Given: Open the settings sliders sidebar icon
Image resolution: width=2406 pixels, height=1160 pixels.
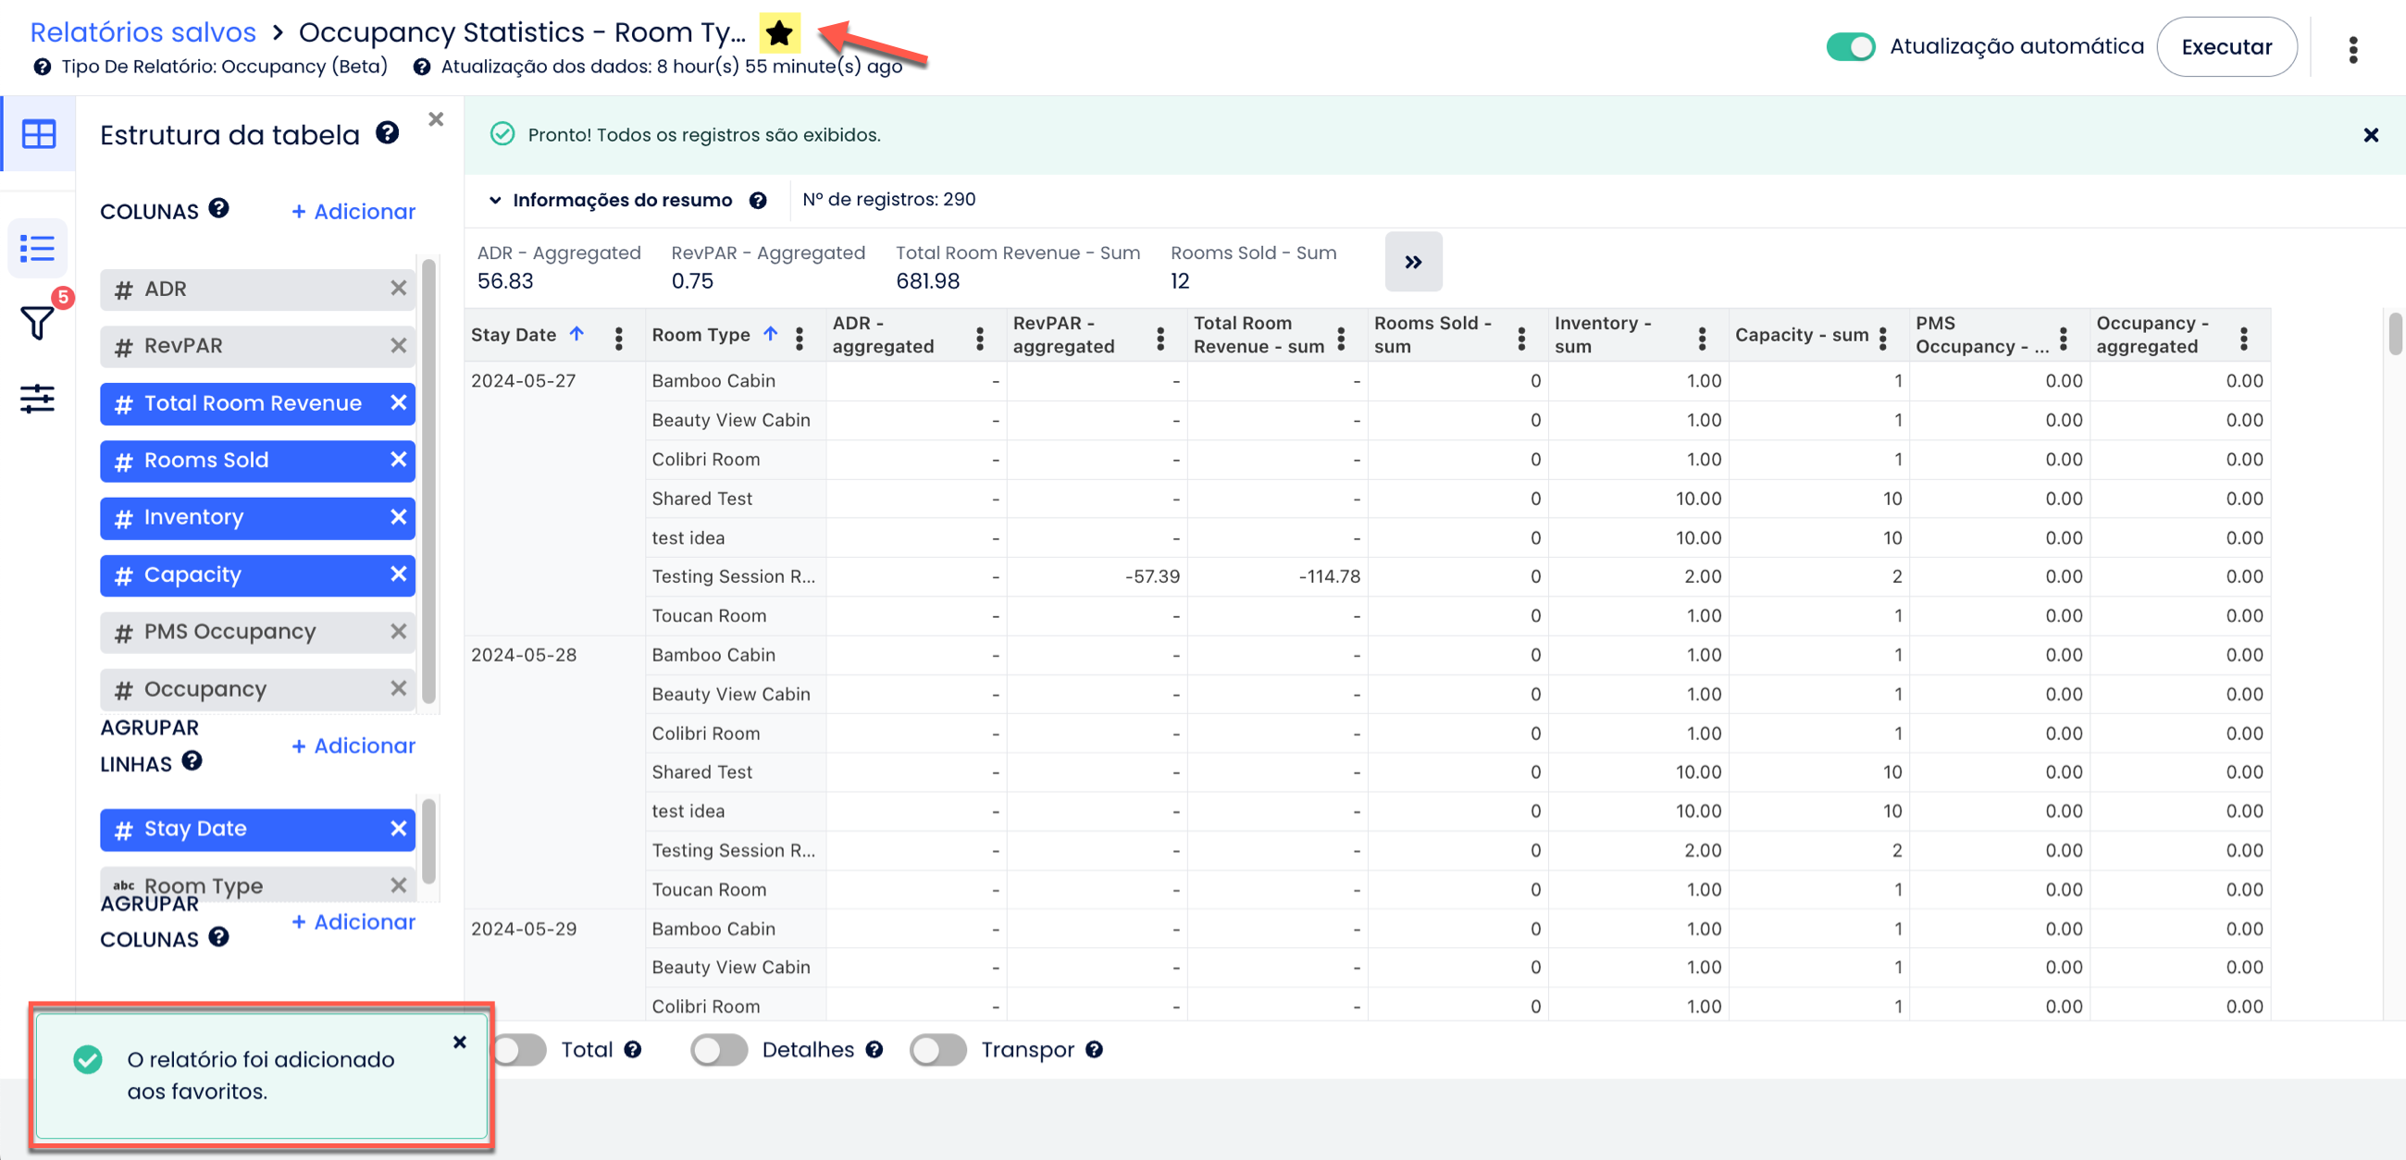Looking at the screenshot, I should pos(37,399).
